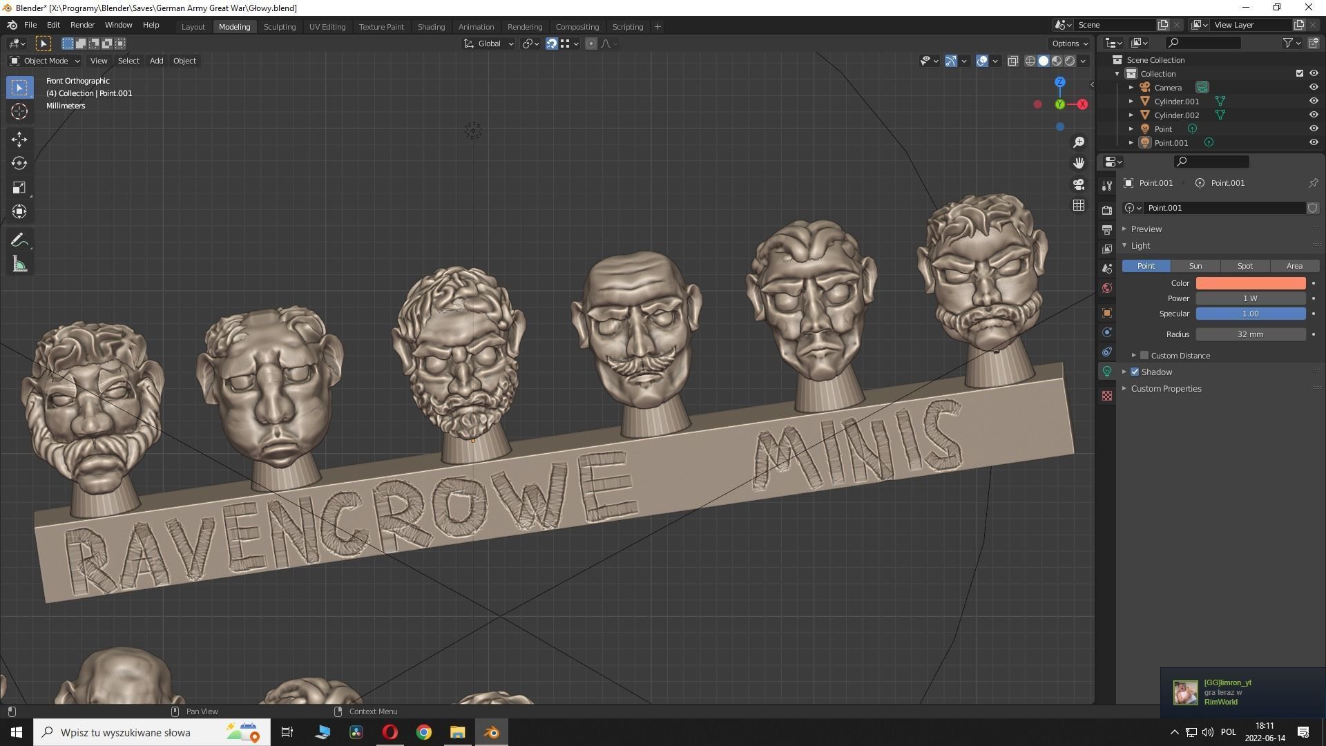Open the Global transform orientation dropdown

489,44
